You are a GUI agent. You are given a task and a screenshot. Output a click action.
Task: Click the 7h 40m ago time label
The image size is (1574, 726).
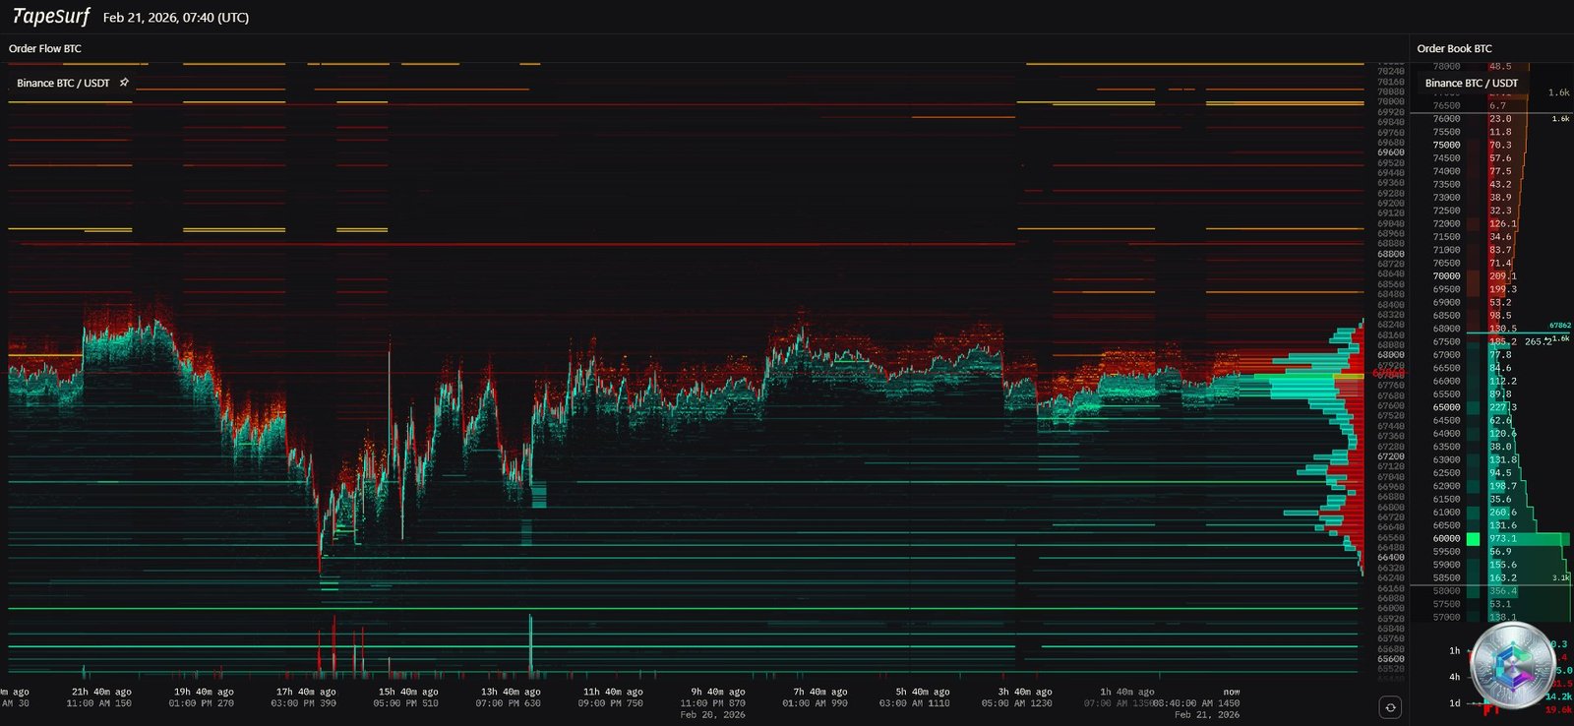(x=819, y=692)
